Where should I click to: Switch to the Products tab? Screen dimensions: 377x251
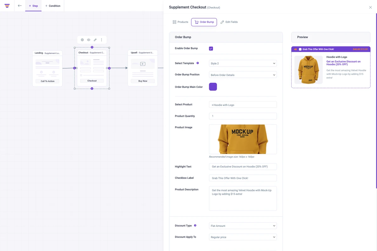click(x=180, y=22)
